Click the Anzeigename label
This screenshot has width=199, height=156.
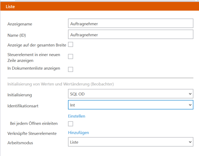tap(20, 24)
